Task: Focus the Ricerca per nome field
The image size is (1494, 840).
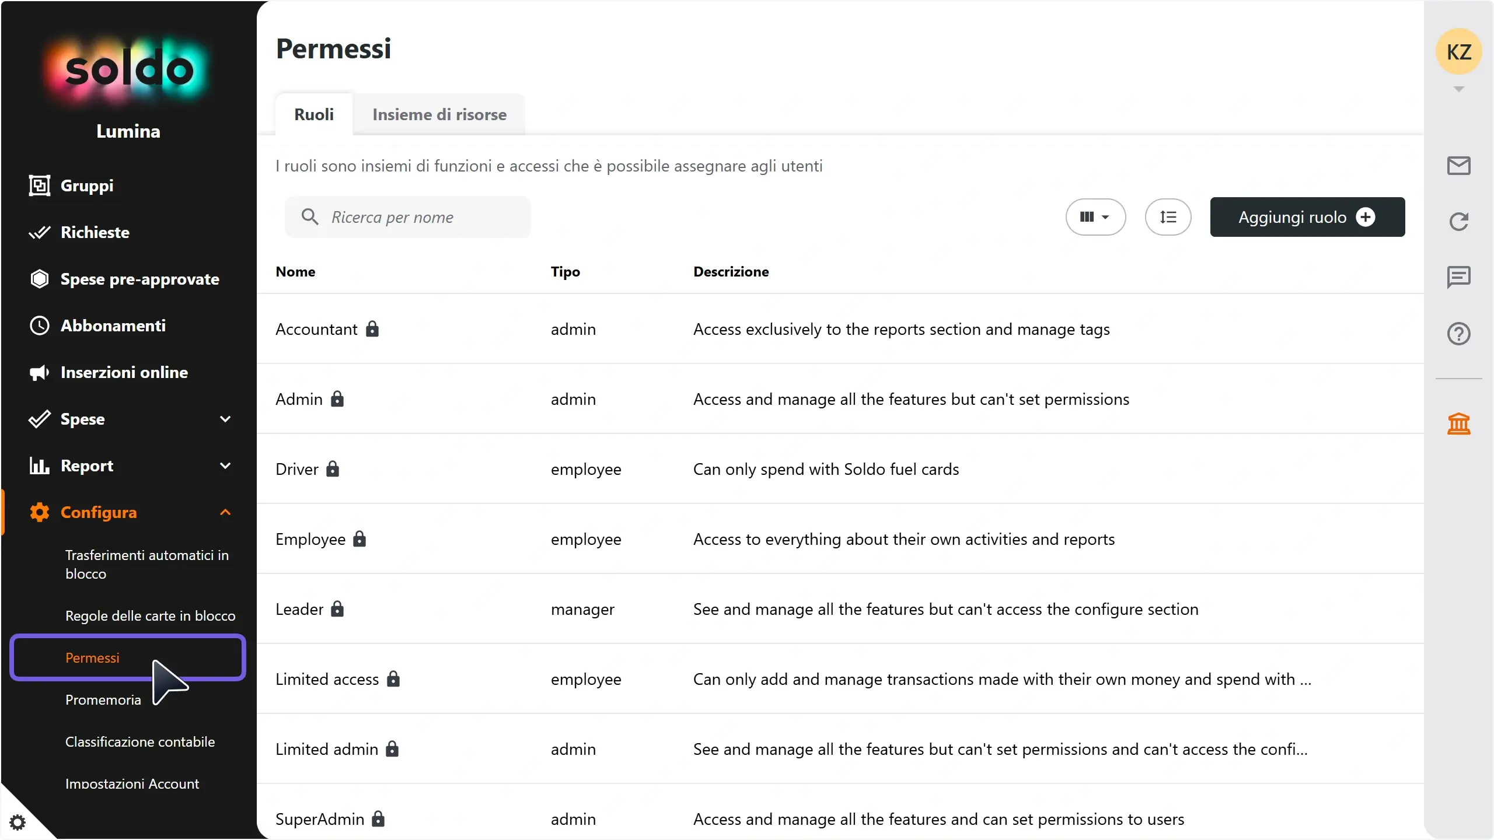Action: pyautogui.click(x=408, y=217)
